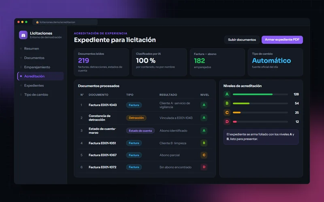Click the level B badge for Factura E001-1051
This screenshot has height=202, width=324.
(204, 143)
